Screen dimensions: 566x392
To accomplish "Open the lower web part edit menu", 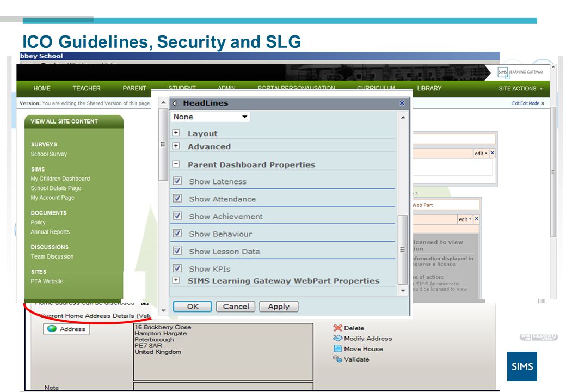I will pos(465,219).
